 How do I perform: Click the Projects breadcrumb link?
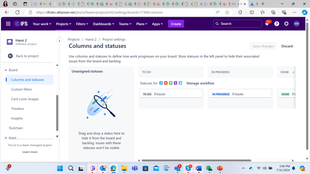(74, 39)
